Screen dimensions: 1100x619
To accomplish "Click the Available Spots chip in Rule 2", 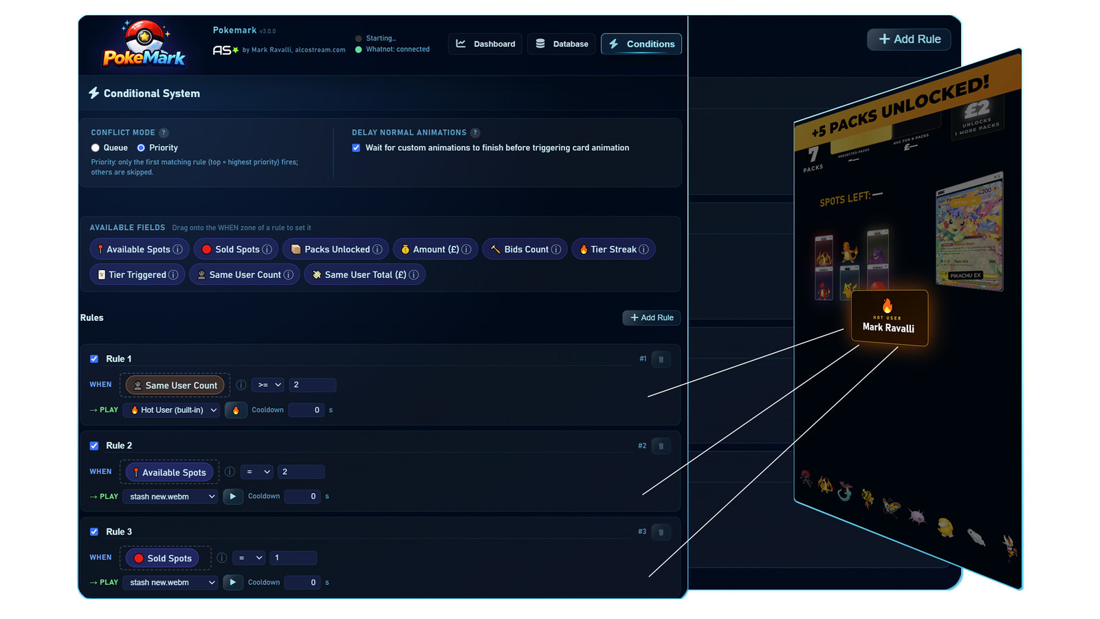I will 169,473.
